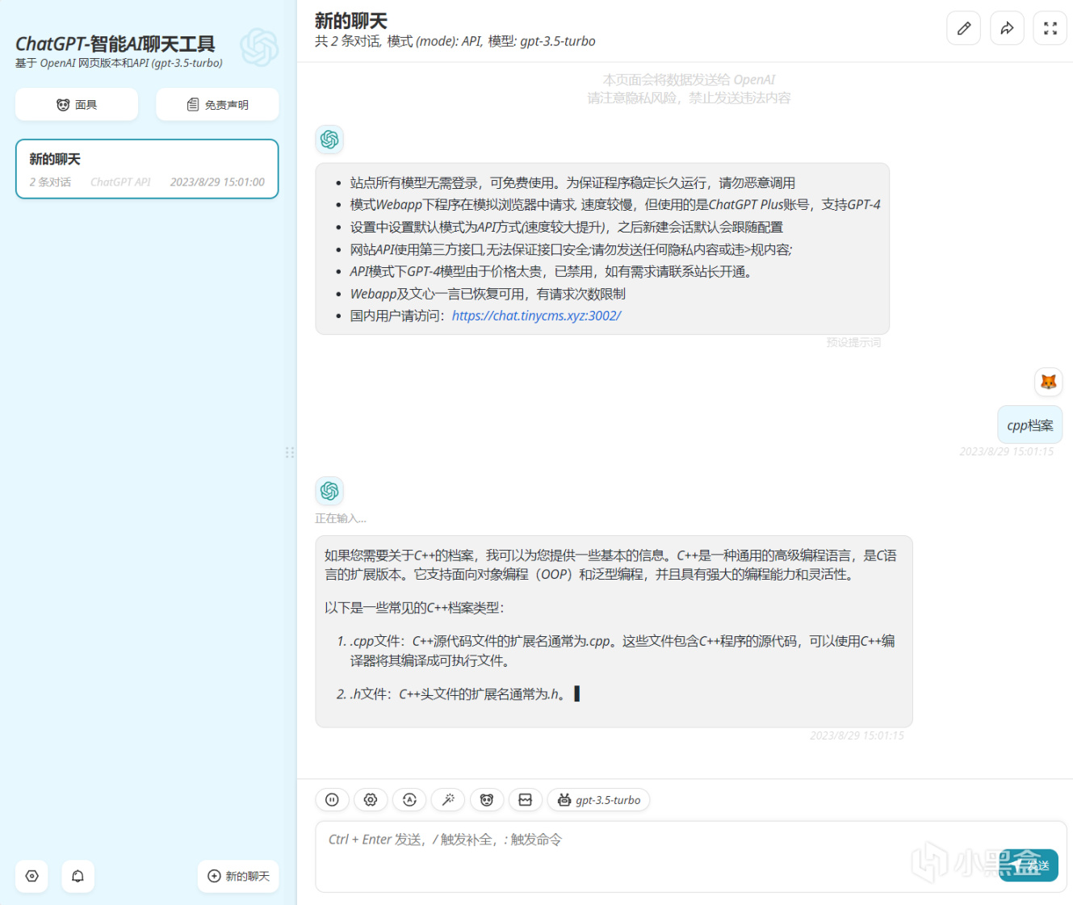Click the fox user avatar
Image resolution: width=1073 pixels, height=905 pixels.
click(1049, 382)
